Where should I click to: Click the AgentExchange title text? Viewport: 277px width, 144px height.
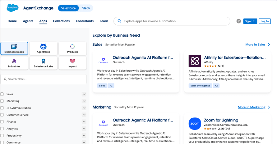point(38,8)
